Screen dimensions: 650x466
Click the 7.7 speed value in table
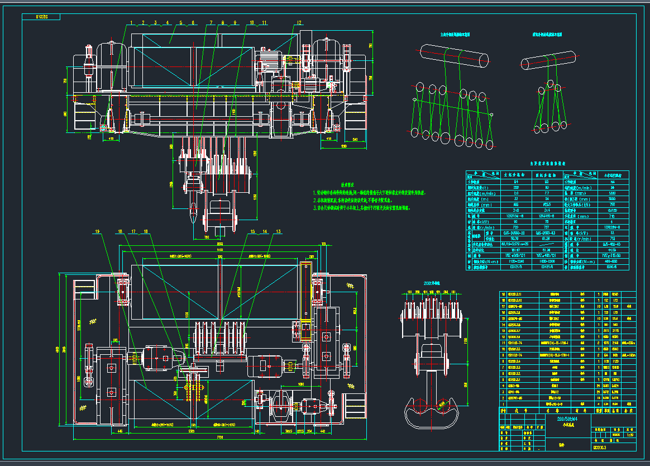[546, 193]
